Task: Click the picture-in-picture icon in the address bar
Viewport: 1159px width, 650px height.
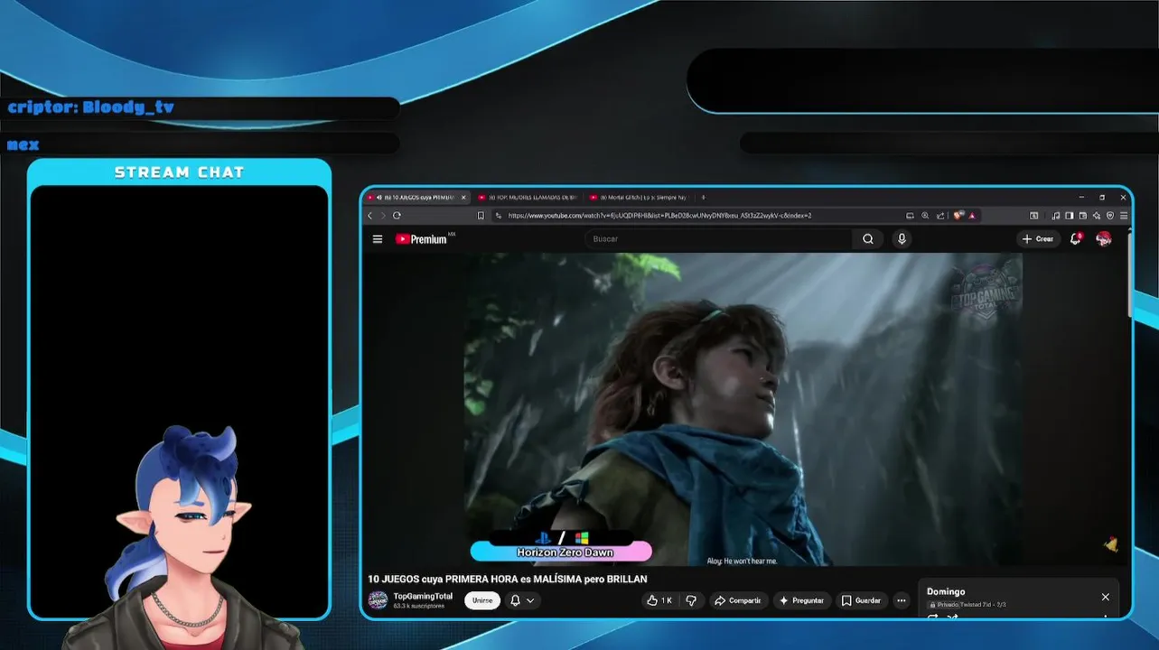Action: coord(910,216)
